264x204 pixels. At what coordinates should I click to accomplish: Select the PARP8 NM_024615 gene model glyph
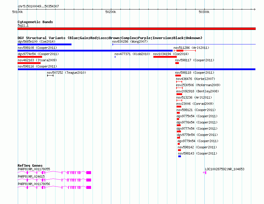tap(54, 180)
